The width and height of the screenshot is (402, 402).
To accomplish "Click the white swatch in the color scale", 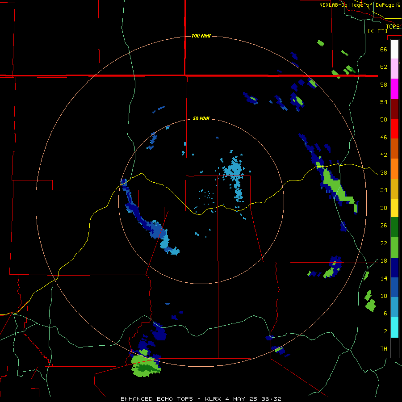I will (394, 49).
